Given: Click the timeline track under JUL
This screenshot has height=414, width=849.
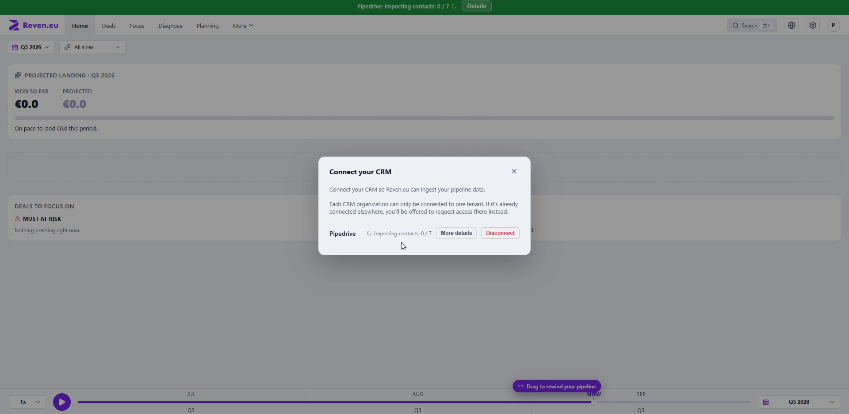Looking at the screenshot, I should point(191,402).
